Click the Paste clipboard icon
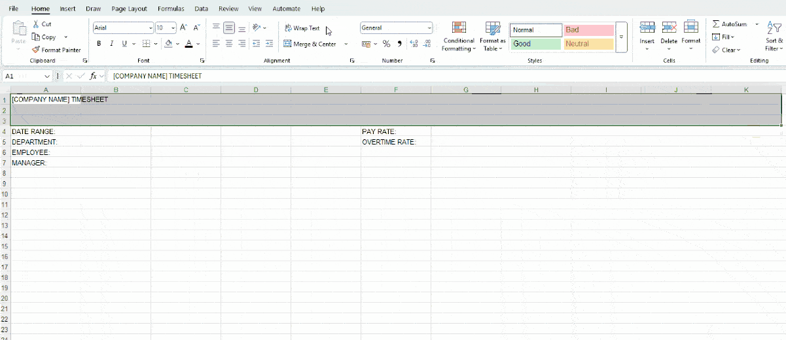The height and width of the screenshot is (340, 786). 18,28
